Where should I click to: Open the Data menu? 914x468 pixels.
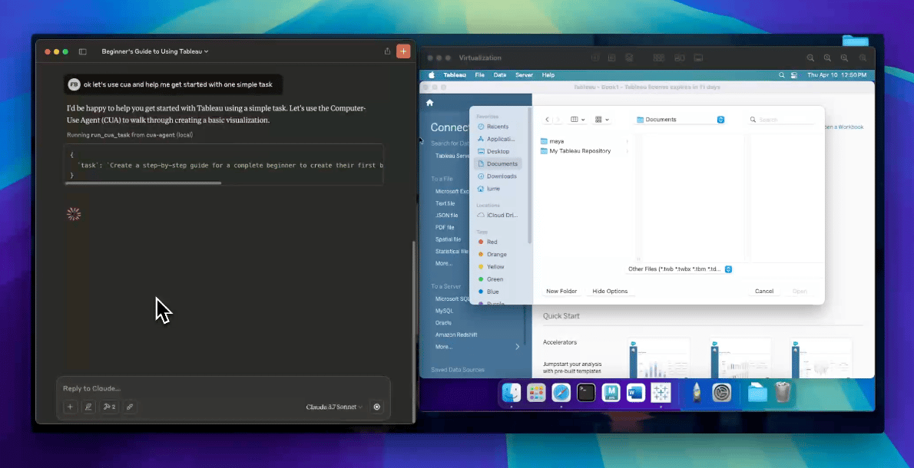pos(500,75)
